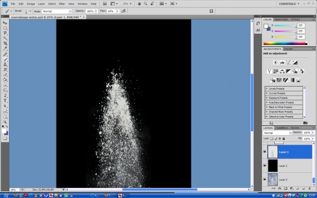The width and height of the screenshot is (317, 198).
Task: Select the Move tool
Action: tap(5, 23)
